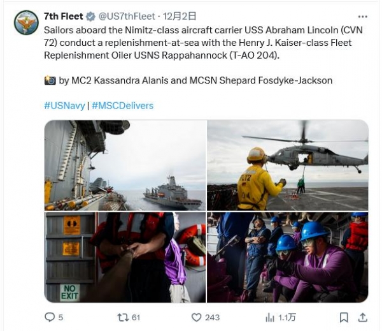Open the #MSCDelivers hashtag
This screenshot has width=382, height=331.
point(122,106)
